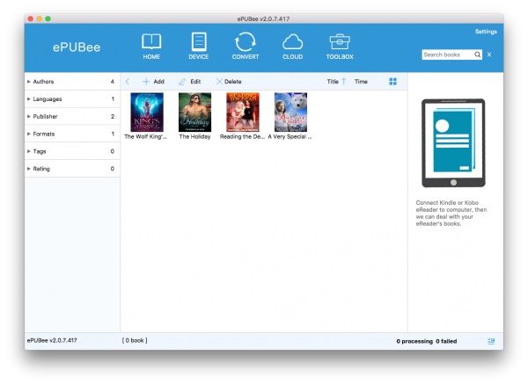Screen dimensions: 528x385
Task: Click the ePUBee logo text
Action: [x=77, y=47]
